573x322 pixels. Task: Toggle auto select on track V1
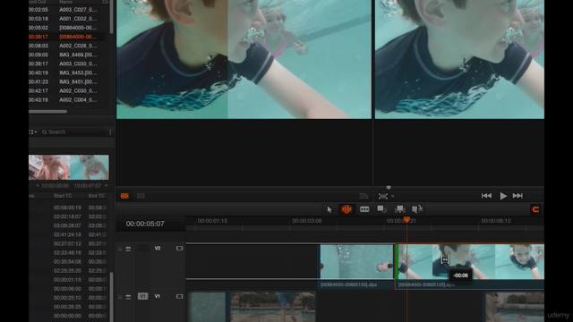(x=128, y=296)
